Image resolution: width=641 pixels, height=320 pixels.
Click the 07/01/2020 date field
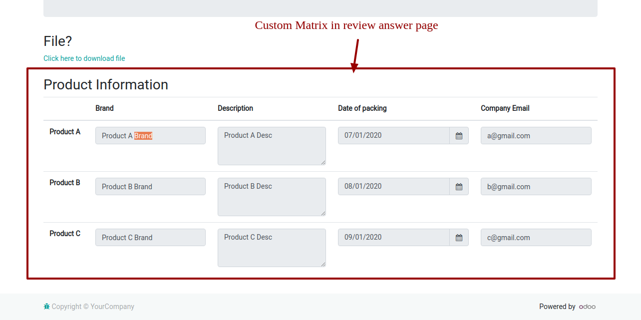(x=393, y=136)
